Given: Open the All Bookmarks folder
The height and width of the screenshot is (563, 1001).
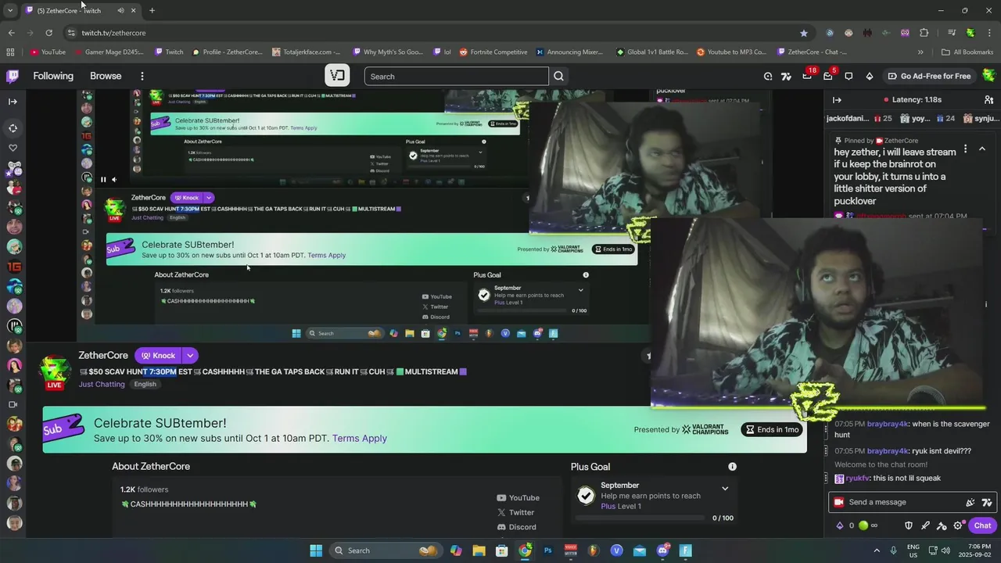Looking at the screenshot, I should click(x=967, y=52).
